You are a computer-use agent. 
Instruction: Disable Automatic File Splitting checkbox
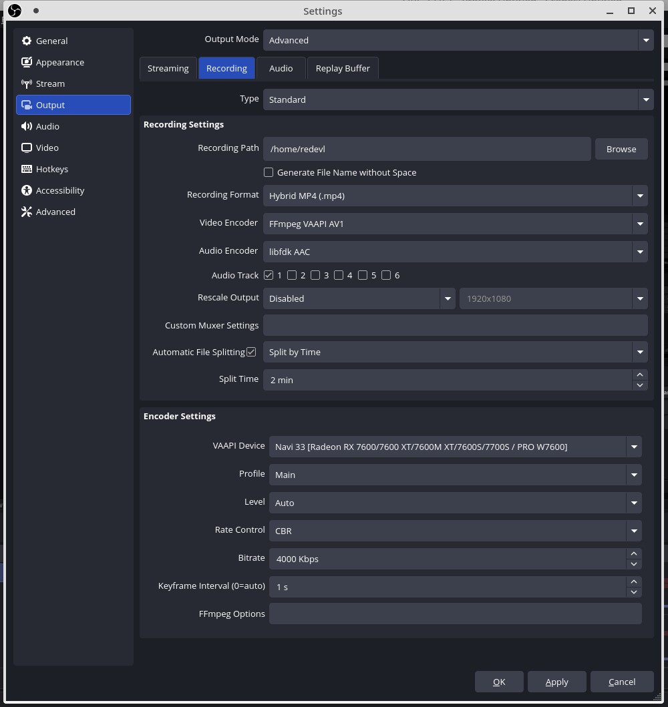pos(251,352)
